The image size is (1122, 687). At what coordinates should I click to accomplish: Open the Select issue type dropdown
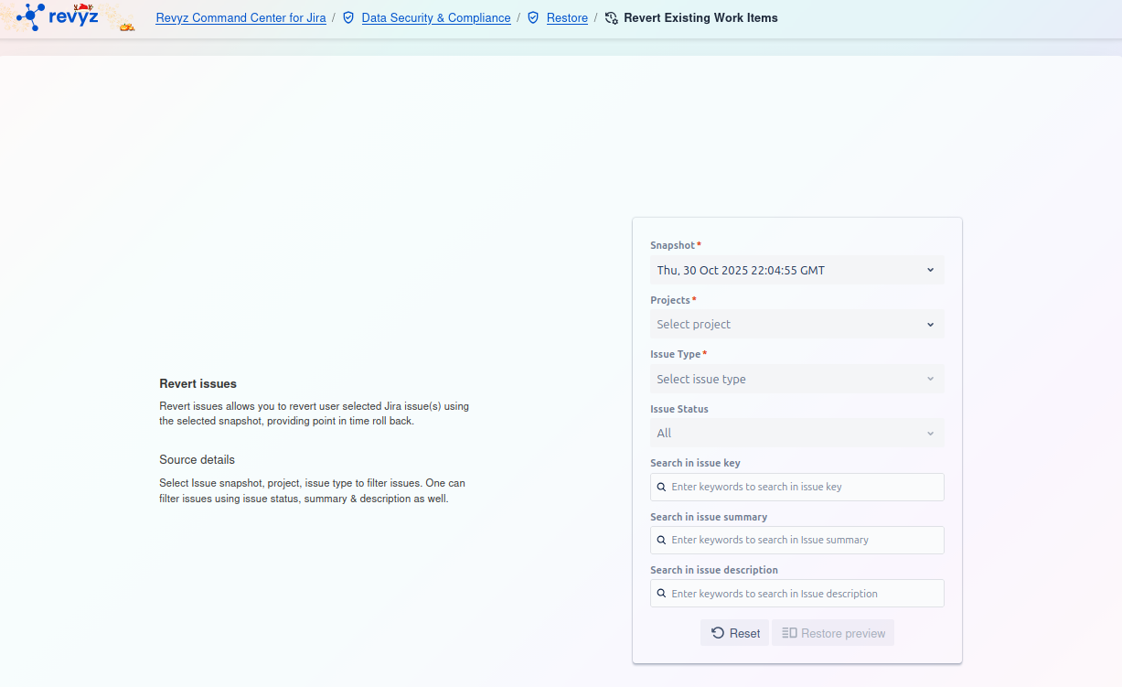[x=796, y=379]
